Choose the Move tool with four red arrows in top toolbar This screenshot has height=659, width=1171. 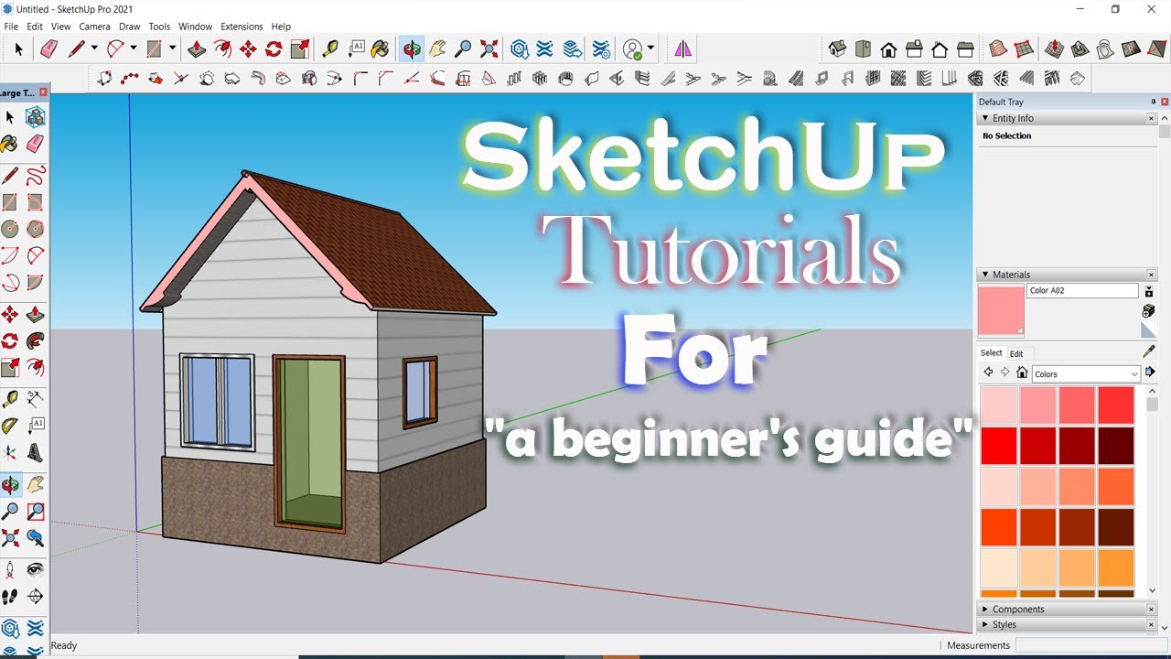248,49
